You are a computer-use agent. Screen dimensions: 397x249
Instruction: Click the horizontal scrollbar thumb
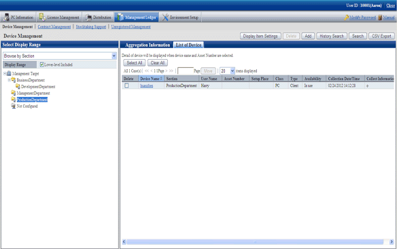[255, 242]
